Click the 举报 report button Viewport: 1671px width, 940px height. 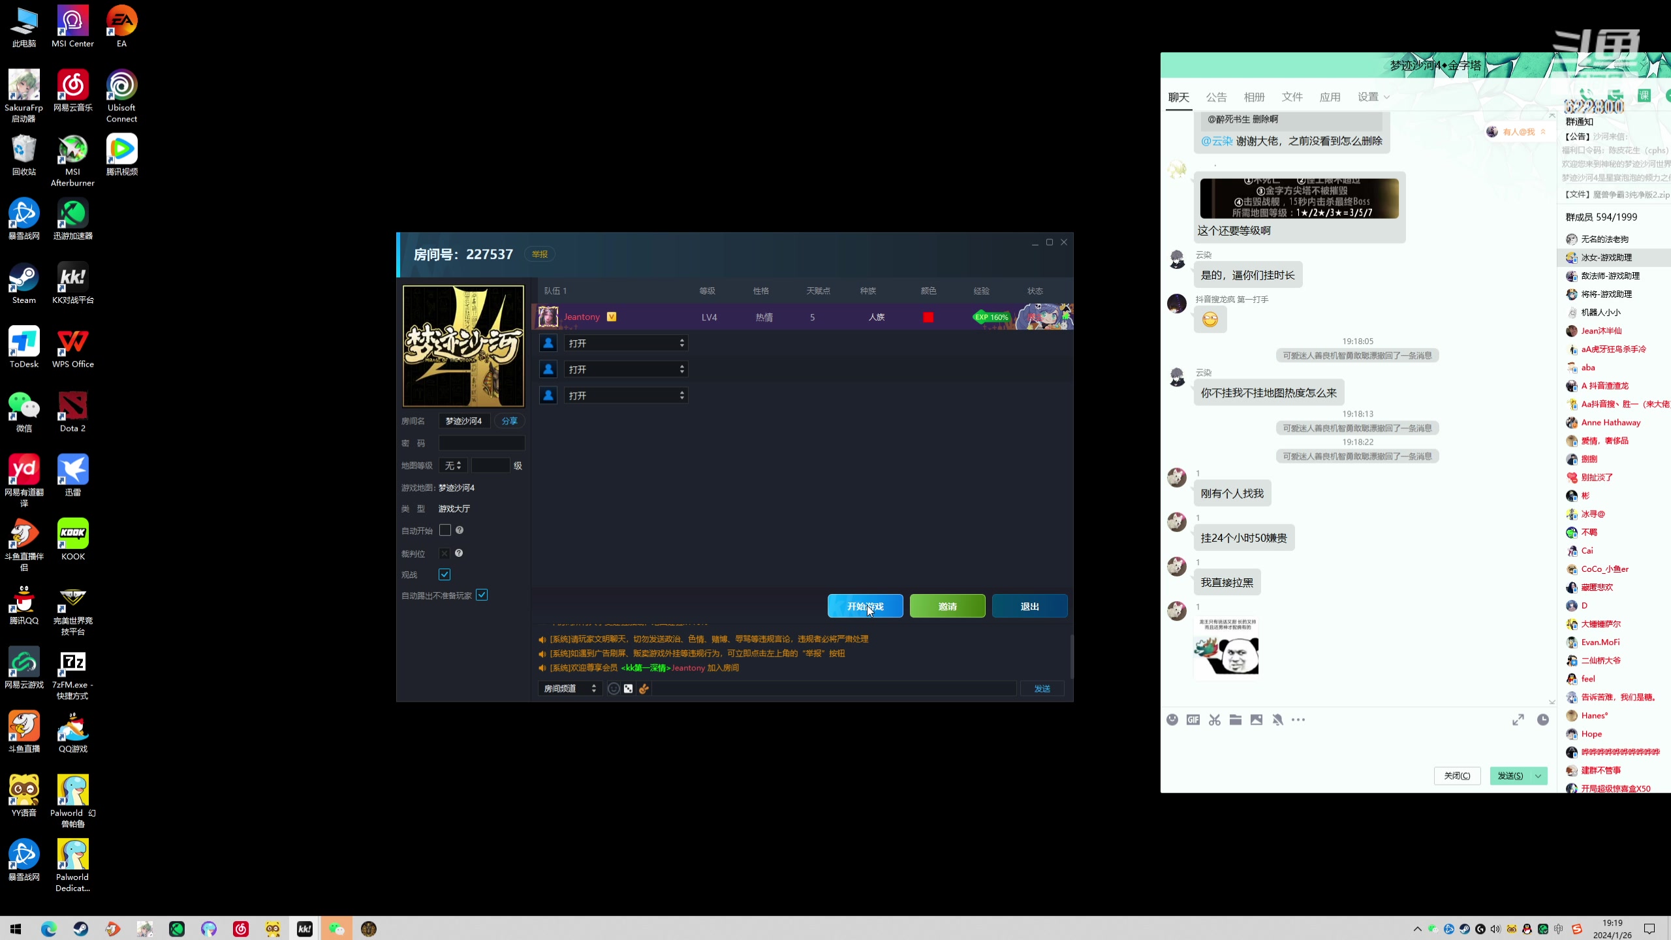[x=540, y=254]
